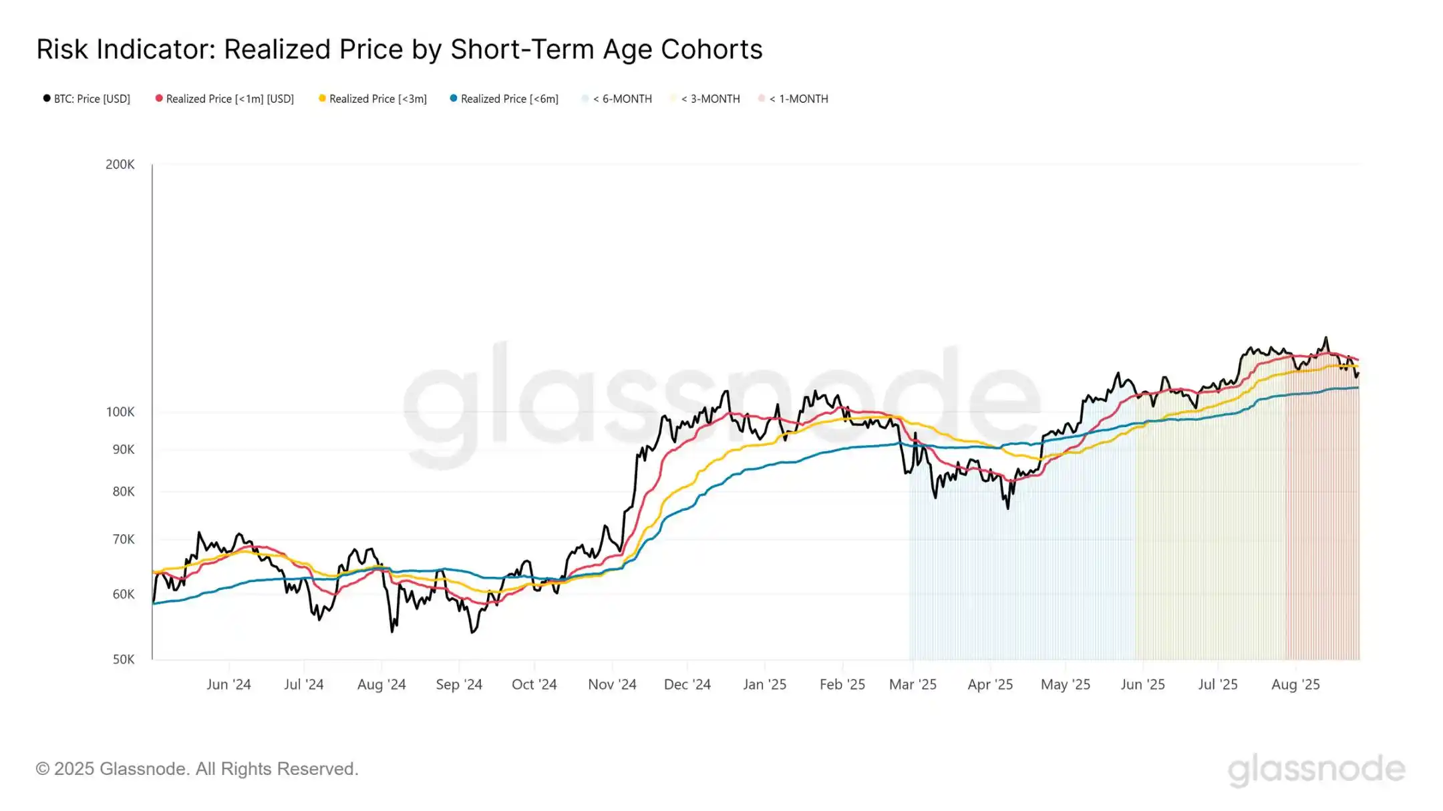
Task: Click the black BTC price legend dot
Action: point(47,98)
